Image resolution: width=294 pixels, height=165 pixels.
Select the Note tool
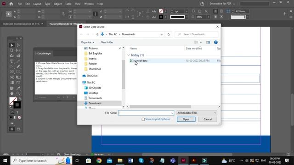(11, 88)
